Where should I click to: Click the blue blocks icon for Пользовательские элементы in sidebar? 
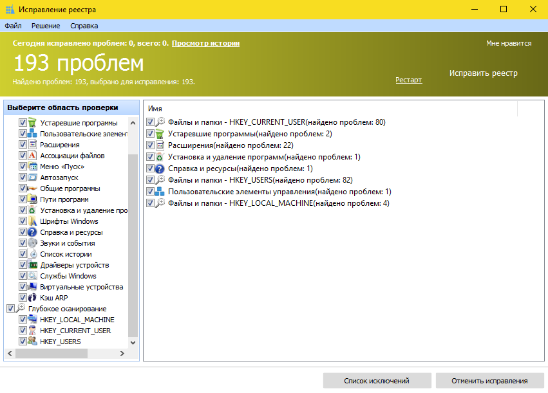pyautogui.click(x=32, y=133)
